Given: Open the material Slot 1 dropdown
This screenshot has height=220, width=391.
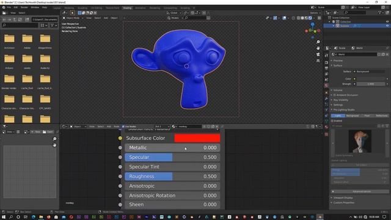Looking at the screenshot, I should pyautogui.click(x=162, y=127).
